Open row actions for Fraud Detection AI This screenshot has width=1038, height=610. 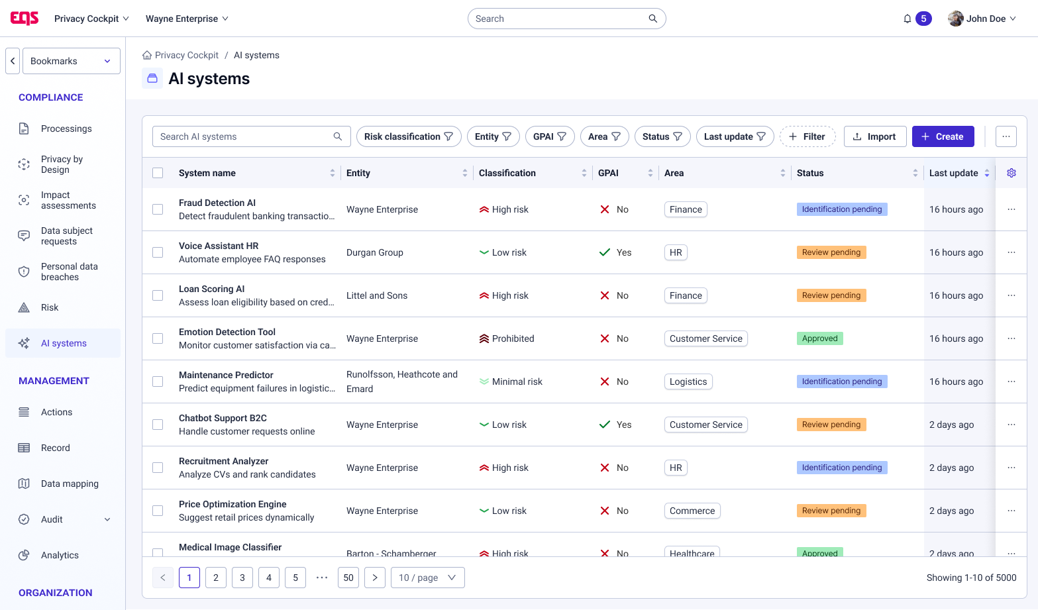tap(1012, 209)
